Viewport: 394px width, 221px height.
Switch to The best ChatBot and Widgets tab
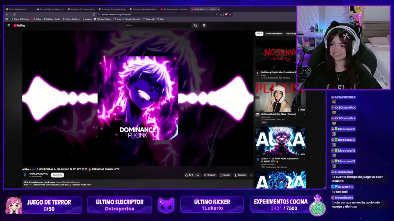pyautogui.click(x=51, y=9)
